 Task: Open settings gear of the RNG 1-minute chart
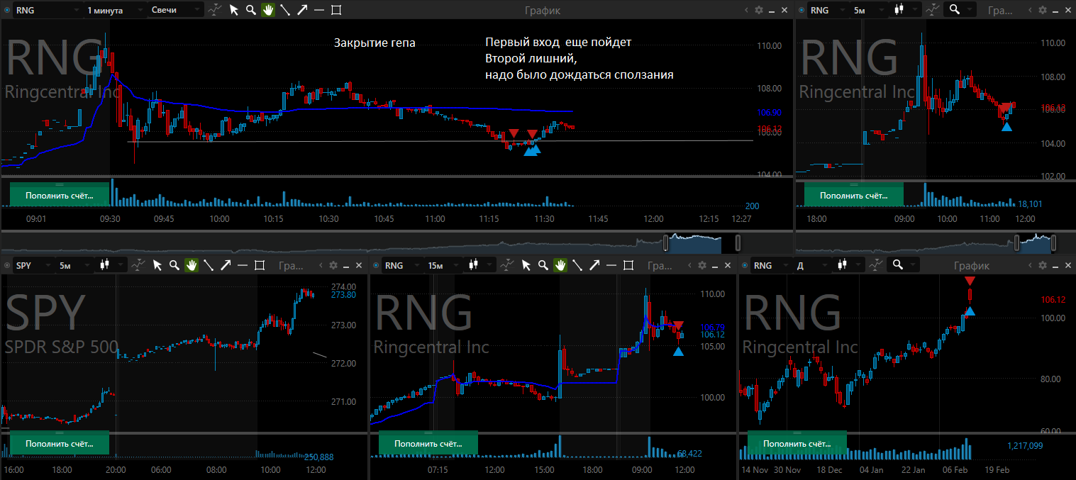coord(759,10)
